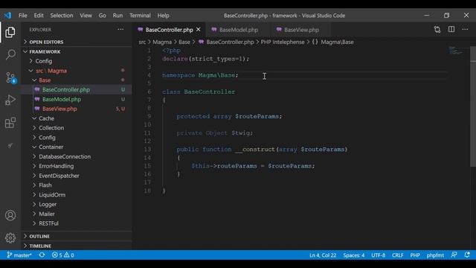Open Run and Debug view
Viewport: 476px width, 268px height.
coord(10,100)
